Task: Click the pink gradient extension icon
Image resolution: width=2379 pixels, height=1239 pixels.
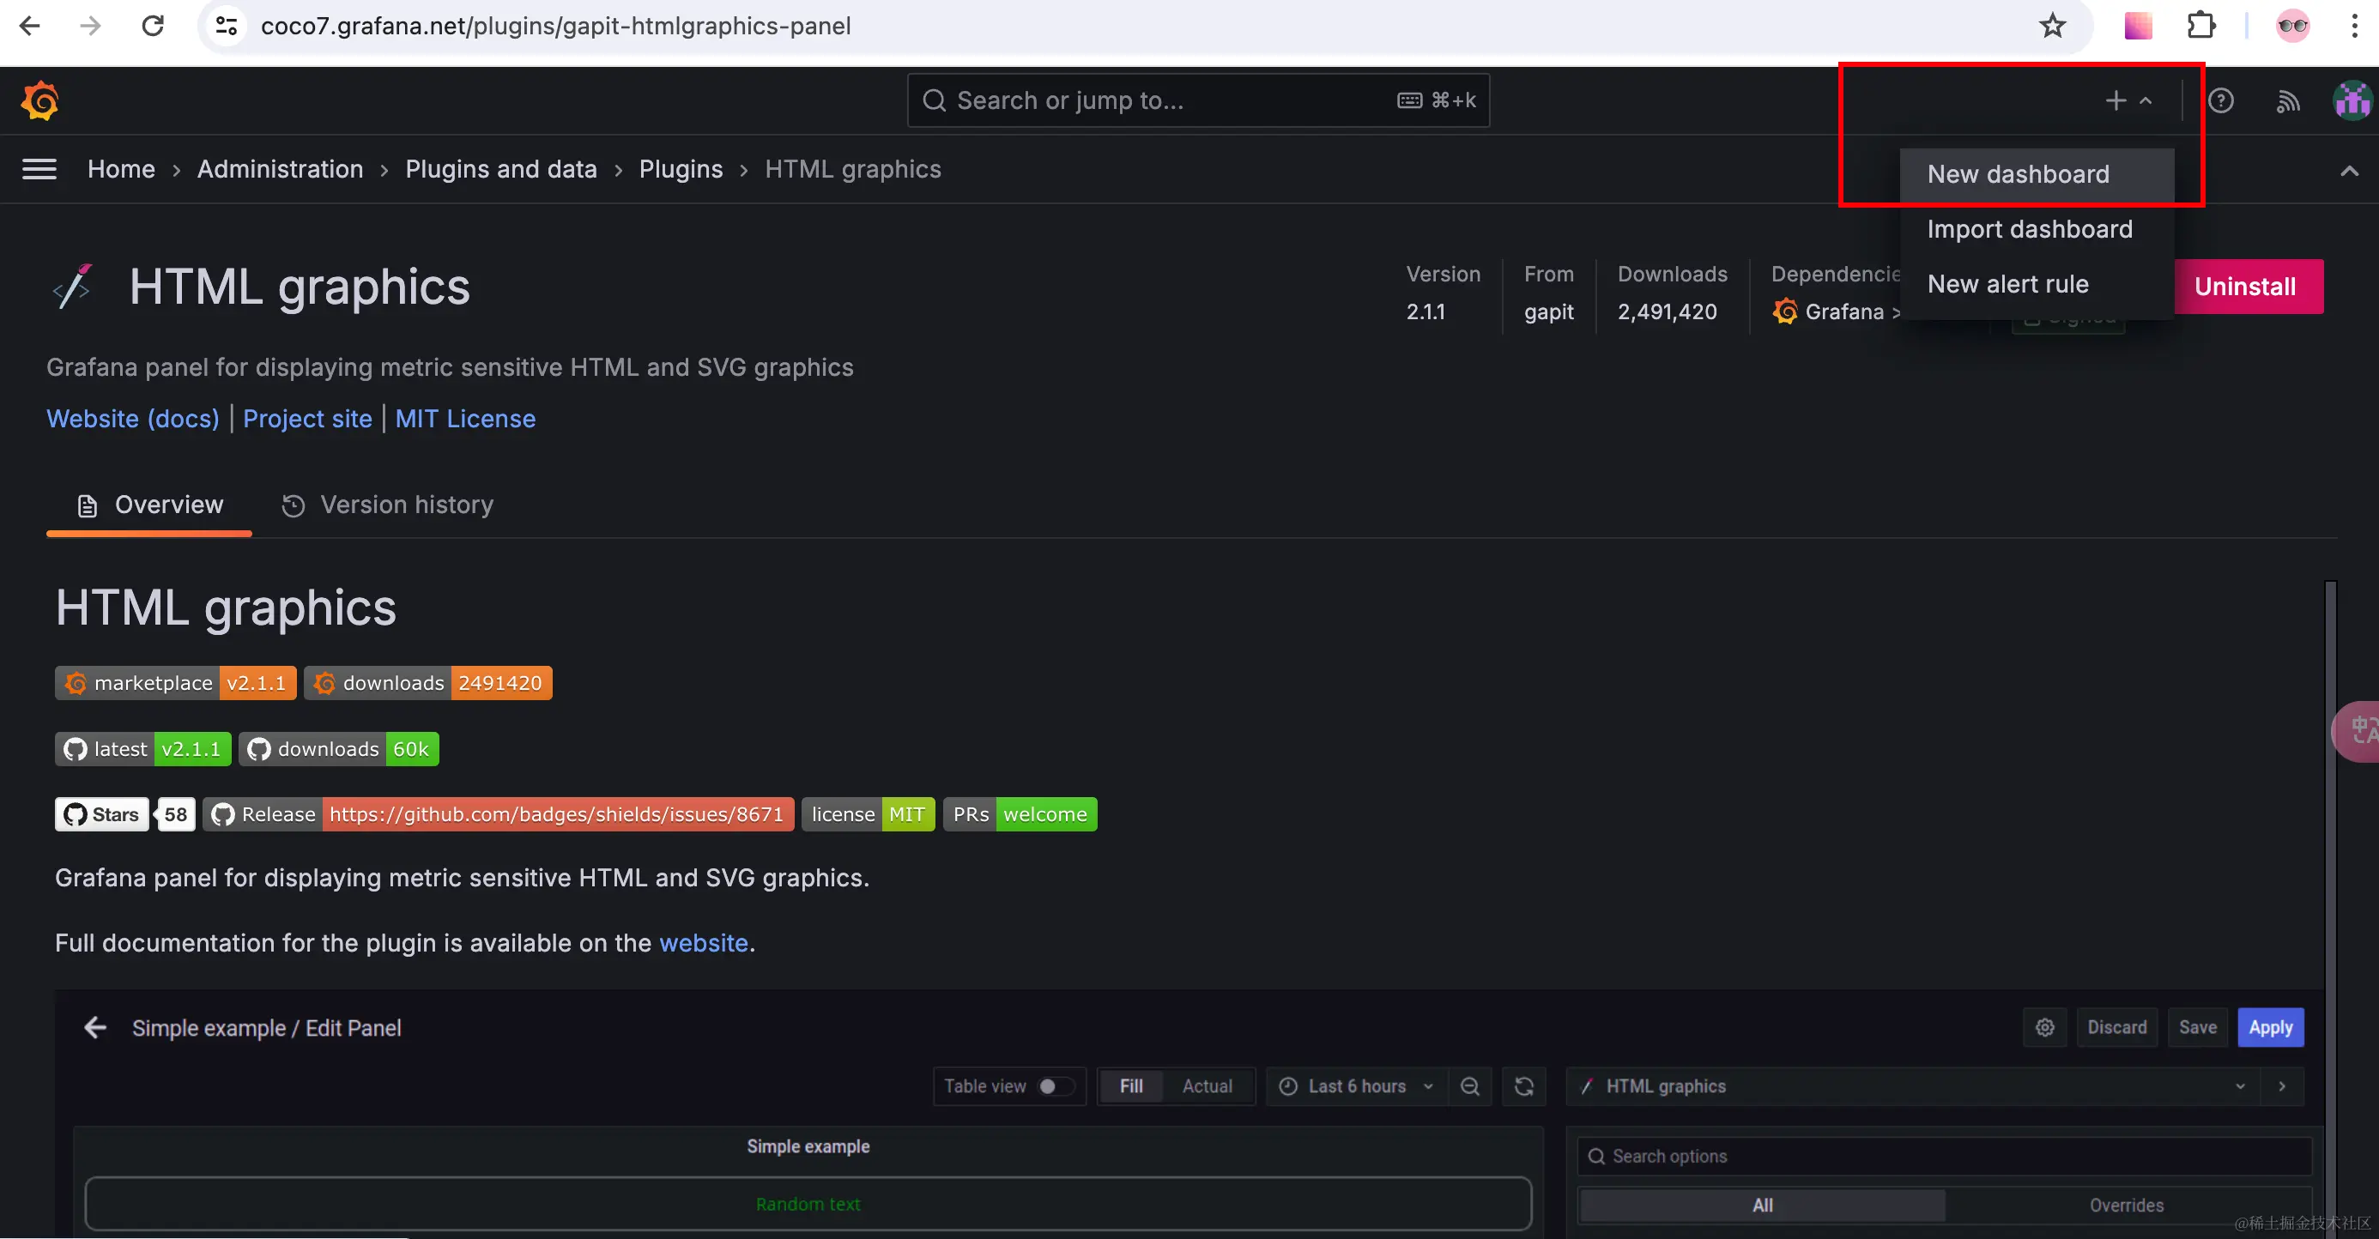Action: [2138, 26]
